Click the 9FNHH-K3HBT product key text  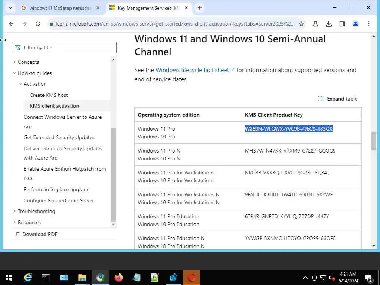tap(289, 194)
